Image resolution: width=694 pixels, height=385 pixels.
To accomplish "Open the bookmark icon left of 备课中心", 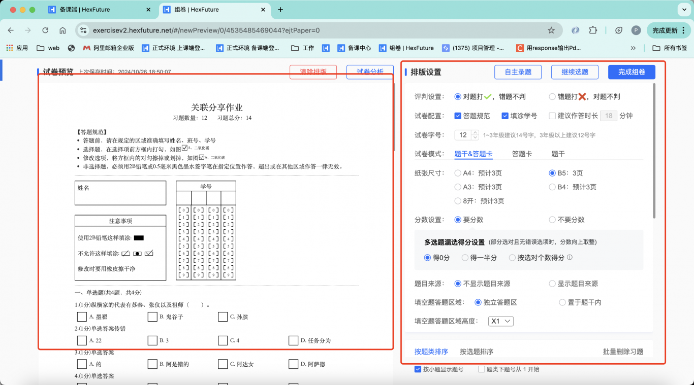I will tap(326, 48).
